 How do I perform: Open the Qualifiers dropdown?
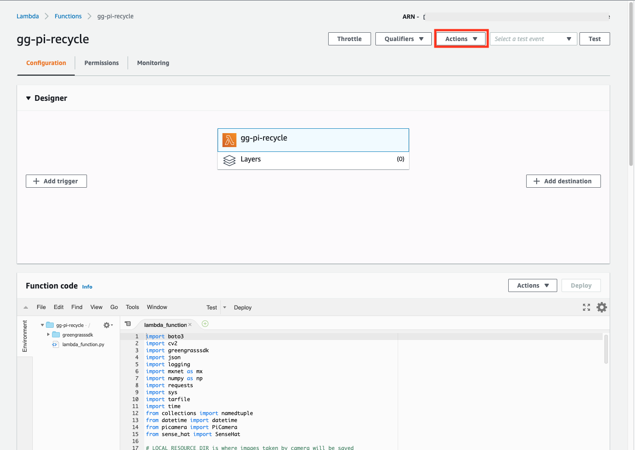[x=403, y=39]
